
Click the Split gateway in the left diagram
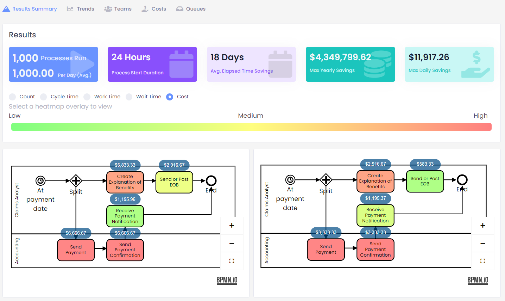(76, 180)
